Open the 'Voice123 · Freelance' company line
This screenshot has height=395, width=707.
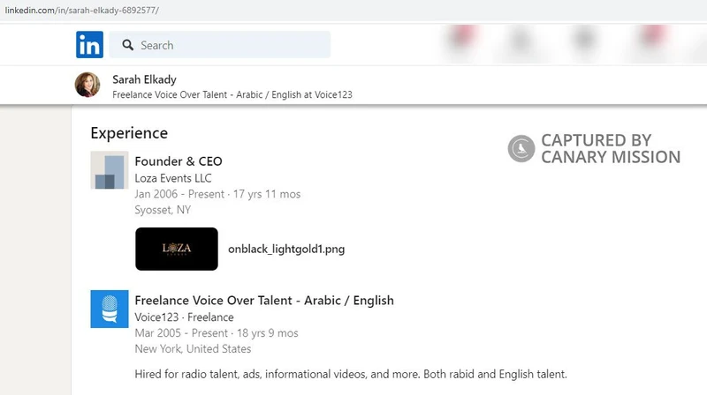pyautogui.click(x=184, y=317)
